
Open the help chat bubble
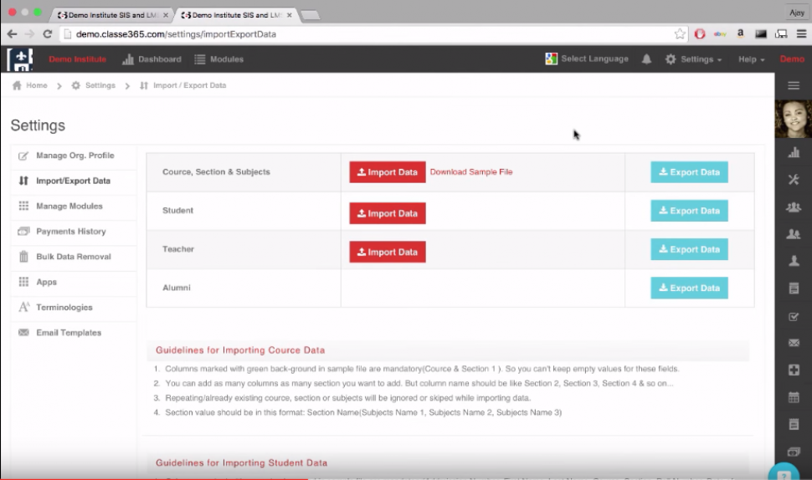784,472
